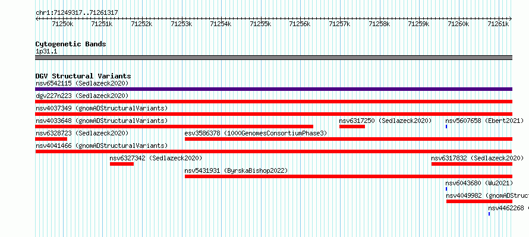Click the 71260k ruler tick label
This screenshot has height=237, width=529.
458,24
